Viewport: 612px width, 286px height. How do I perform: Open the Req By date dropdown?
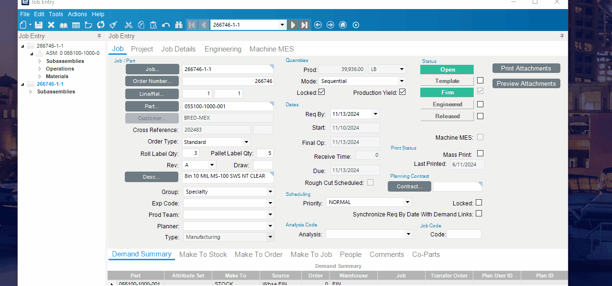pyautogui.click(x=375, y=114)
